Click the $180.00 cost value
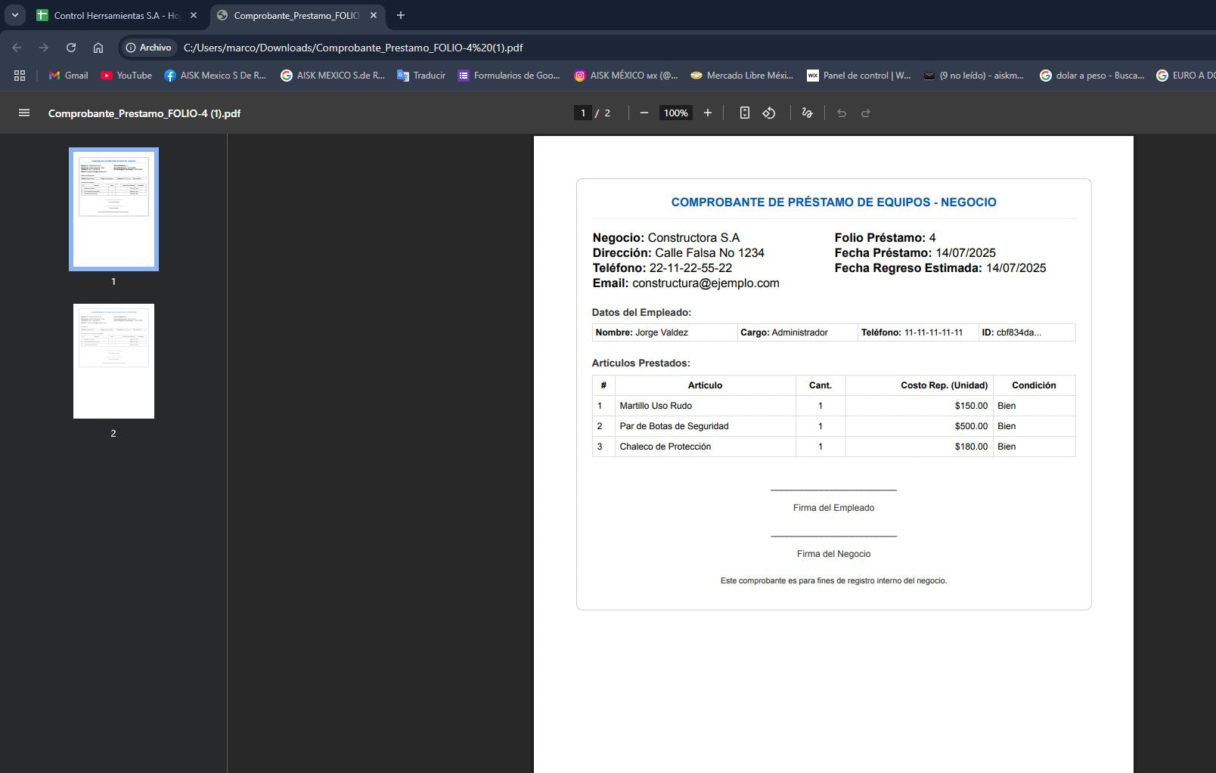 (x=971, y=447)
